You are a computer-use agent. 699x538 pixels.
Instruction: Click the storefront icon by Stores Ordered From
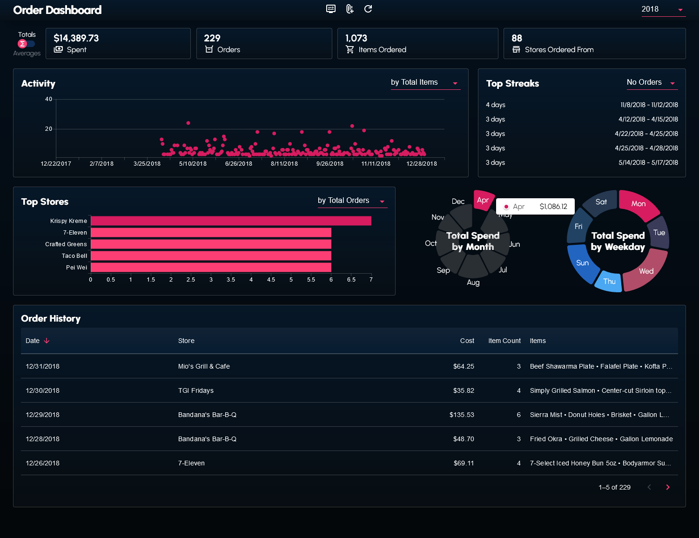[x=516, y=49]
